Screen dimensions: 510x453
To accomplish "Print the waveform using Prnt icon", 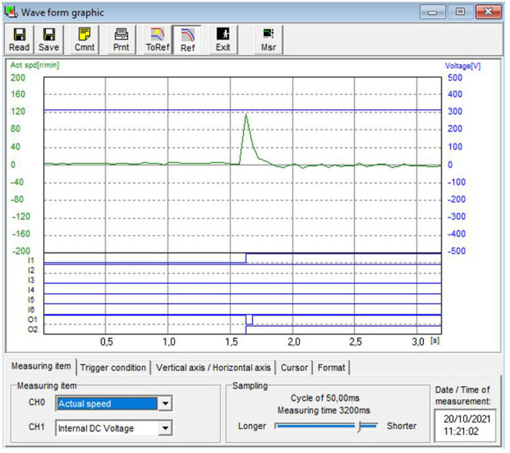I will click(x=120, y=40).
